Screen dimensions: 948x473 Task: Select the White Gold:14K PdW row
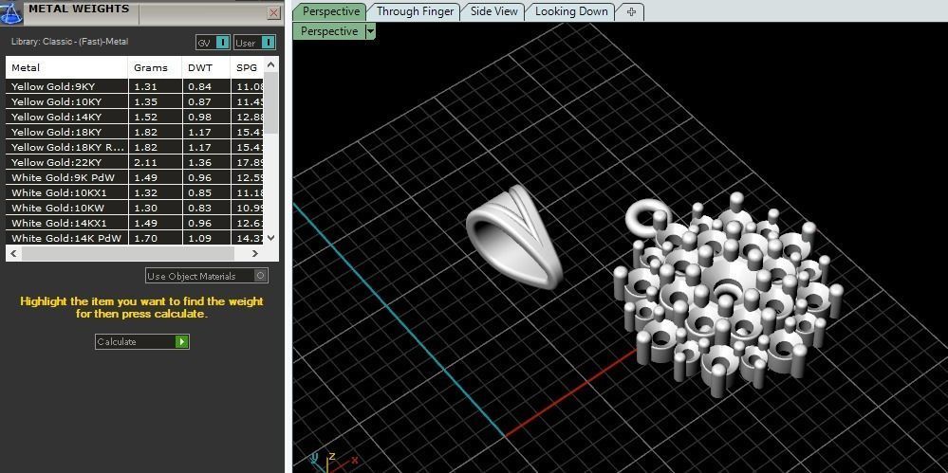(x=136, y=238)
